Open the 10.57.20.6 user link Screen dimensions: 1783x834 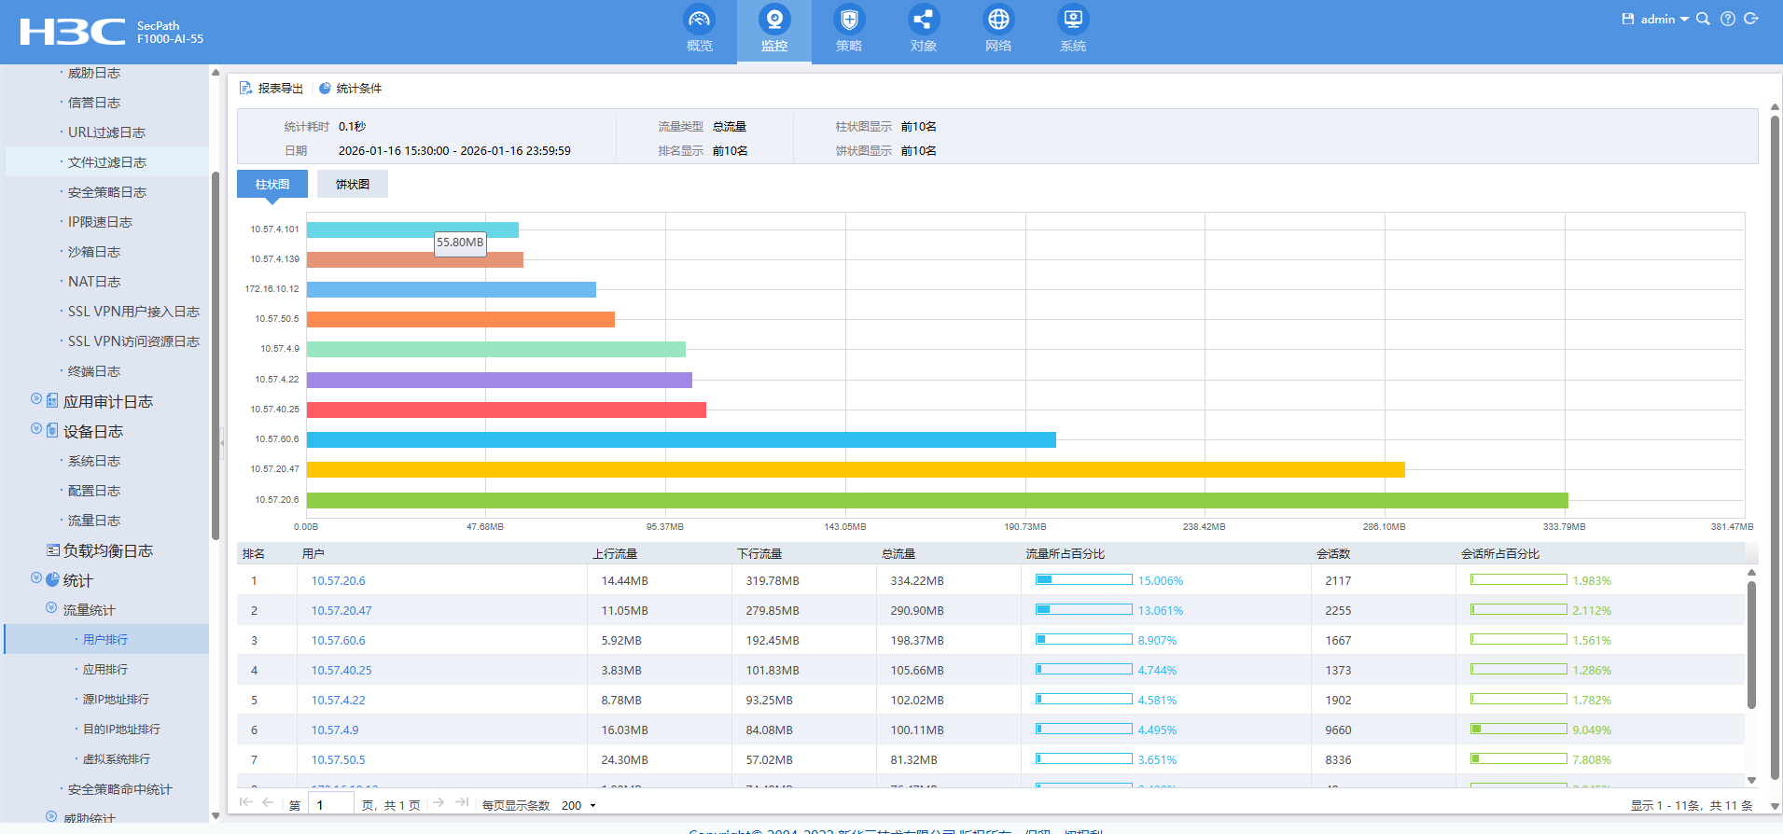338,581
